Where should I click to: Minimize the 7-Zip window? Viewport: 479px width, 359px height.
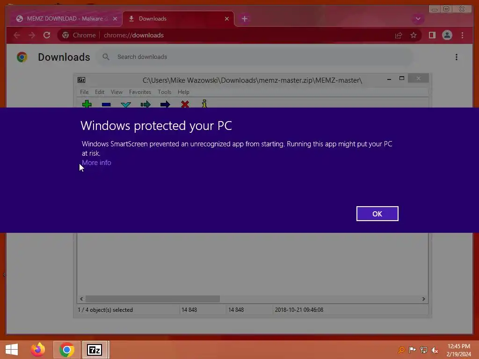389,79
